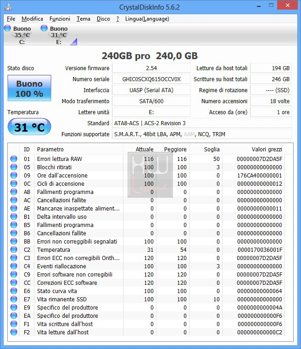
Task: Click status orb for Correzioni ECC software
Action: pos(14,283)
